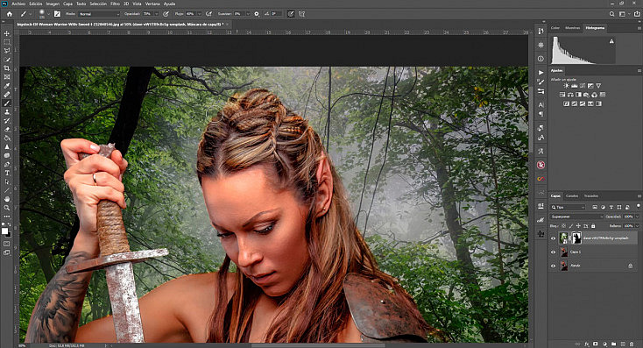Open the Archivo menu

tap(18, 4)
